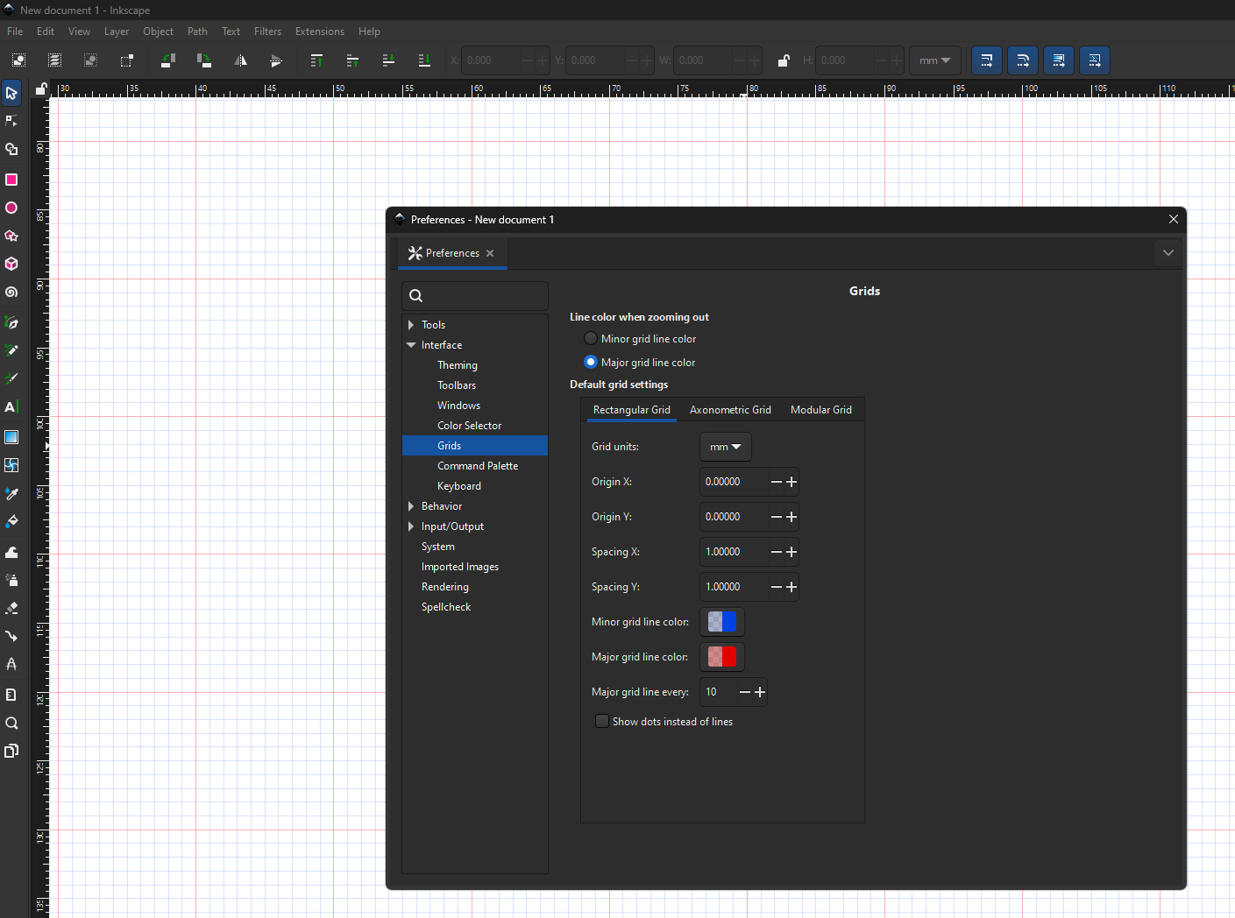
Task: Open the Major grid line color swatch
Action: (722, 657)
